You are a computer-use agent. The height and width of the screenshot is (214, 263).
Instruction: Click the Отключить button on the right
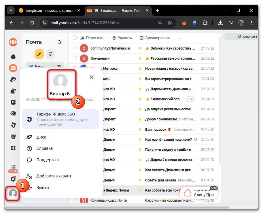(241, 36)
